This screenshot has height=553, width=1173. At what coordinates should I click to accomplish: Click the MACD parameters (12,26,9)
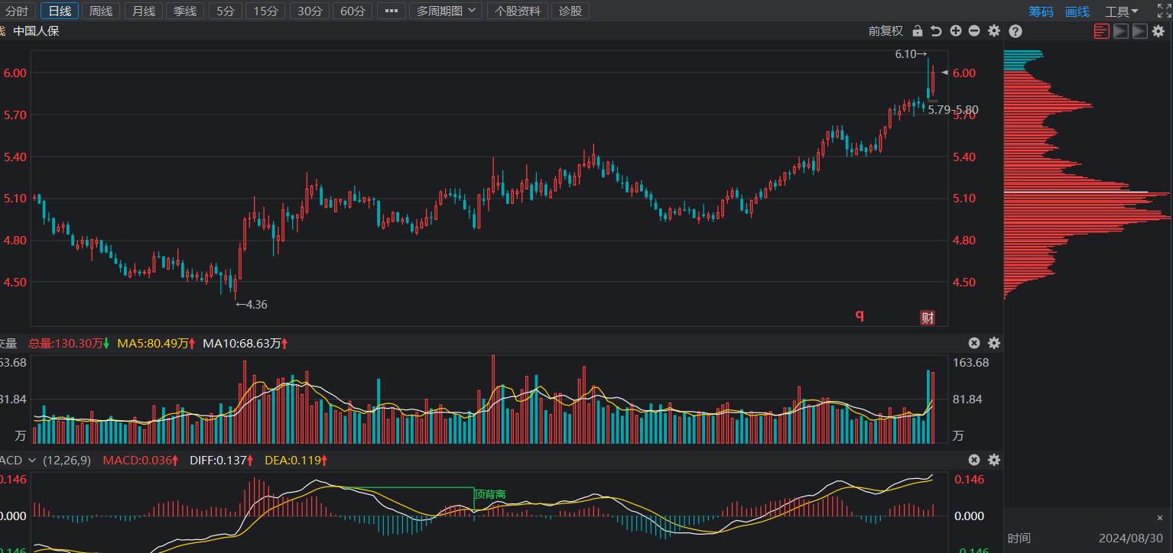67,461
